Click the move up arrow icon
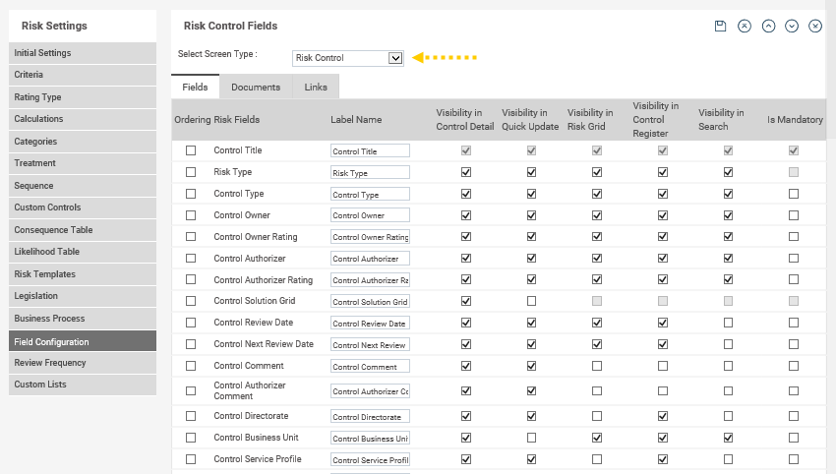 click(768, 26)
